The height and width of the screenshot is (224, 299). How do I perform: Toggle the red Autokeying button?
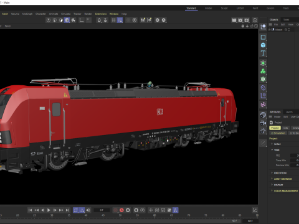(x=121, y=210)
